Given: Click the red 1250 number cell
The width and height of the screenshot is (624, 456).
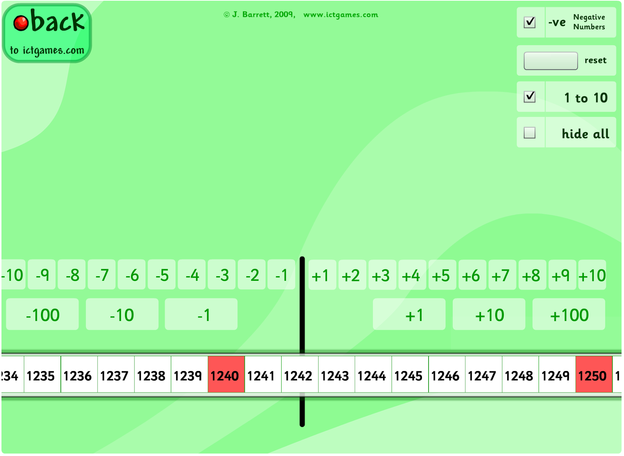Looking at the screenshot, I should pos(594,374).
